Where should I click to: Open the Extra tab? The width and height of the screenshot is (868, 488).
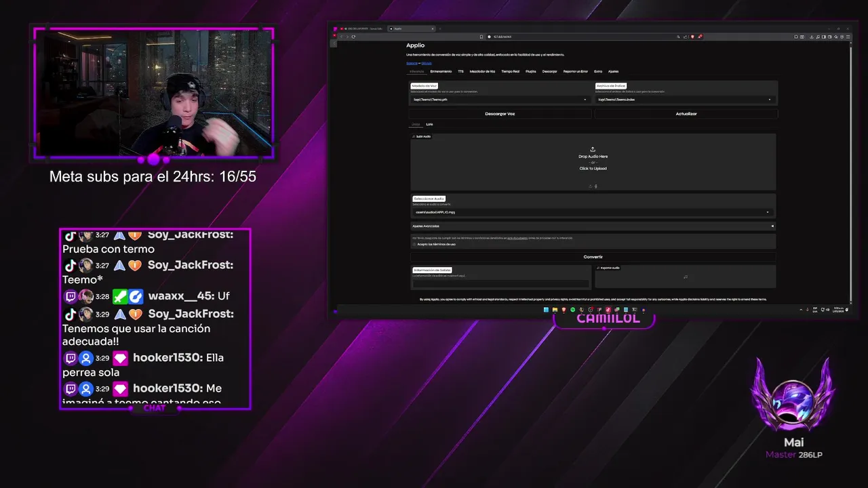[598, 71]
